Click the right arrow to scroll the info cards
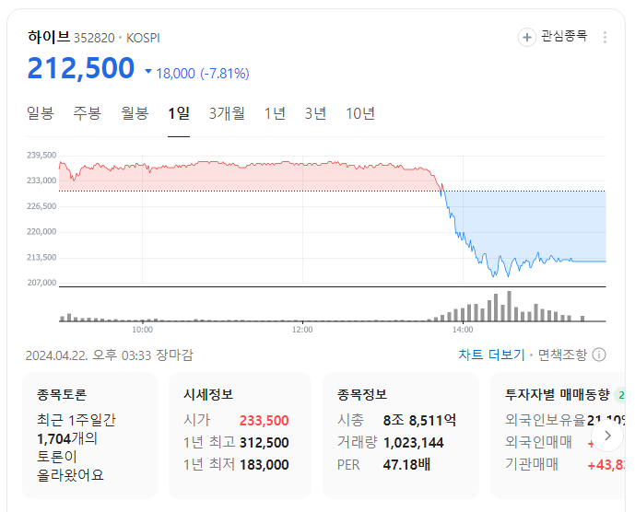 (x=607, y=436)
